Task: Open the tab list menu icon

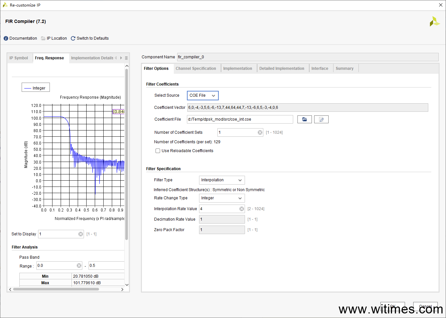Action: 126,58
